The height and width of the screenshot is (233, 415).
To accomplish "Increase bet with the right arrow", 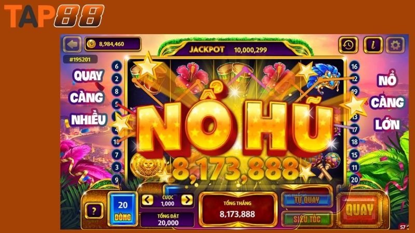I will [187, 200].
